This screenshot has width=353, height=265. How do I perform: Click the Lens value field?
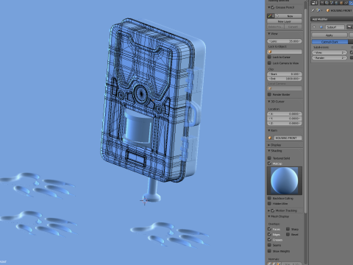click(285, 41)
